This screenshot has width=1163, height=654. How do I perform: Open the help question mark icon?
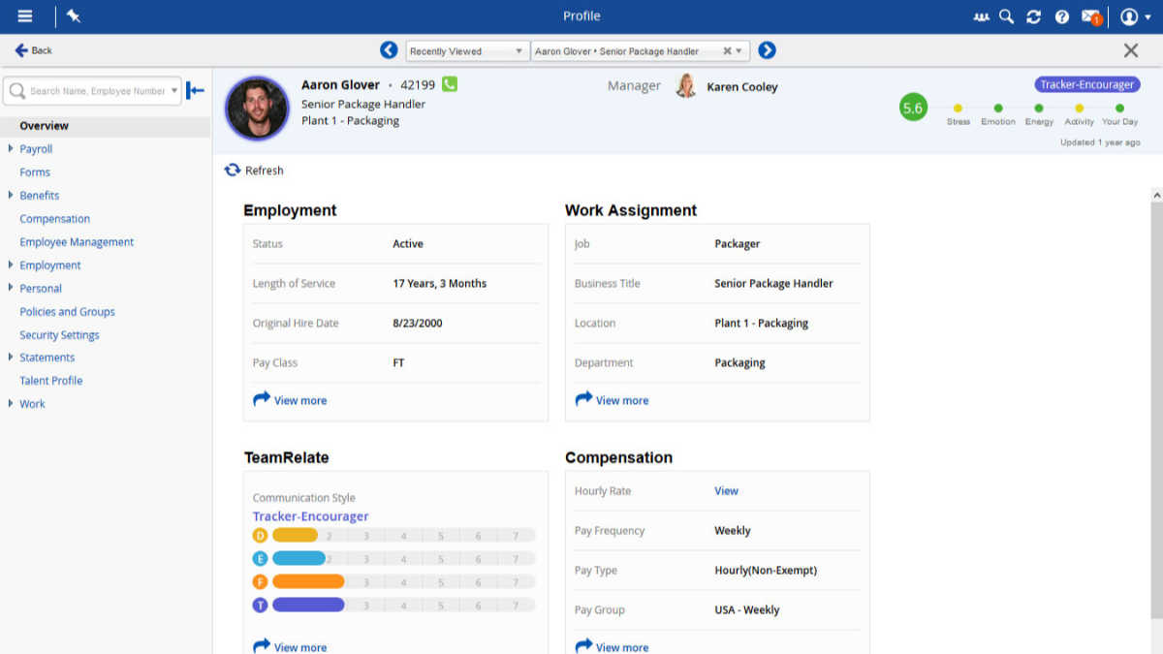pyautogui.click(x=1061, y=16)
